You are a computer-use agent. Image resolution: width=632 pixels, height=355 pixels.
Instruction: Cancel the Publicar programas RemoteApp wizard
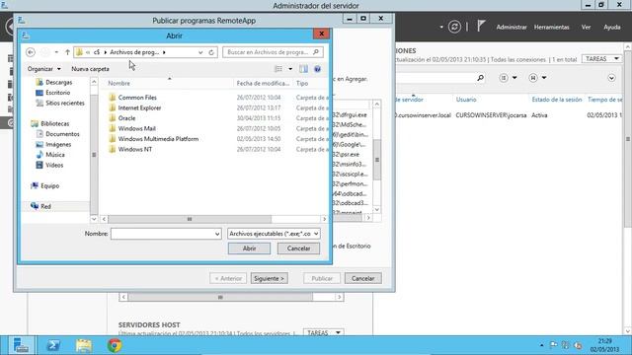(x=362, y=278)
